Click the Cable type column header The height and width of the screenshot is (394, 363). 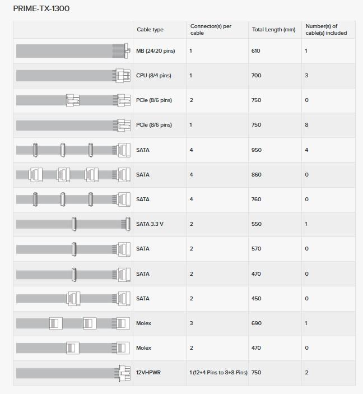tap(150, 30)
